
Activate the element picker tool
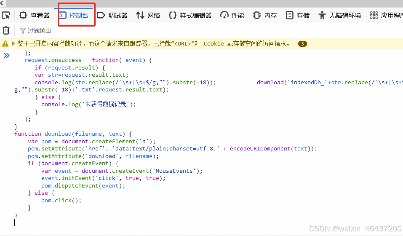(x=6, y=16)
